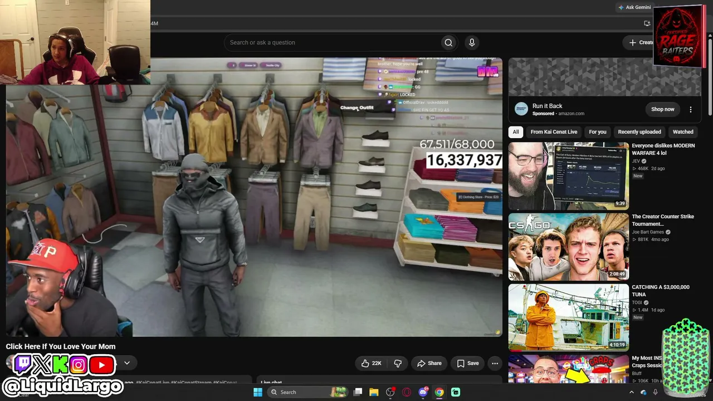This screenshot has width=713, height=401.
Task: Click the Create button on YouTube
Action: coord(639,42)
